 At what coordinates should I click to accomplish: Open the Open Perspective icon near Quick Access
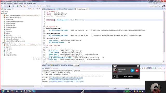click(160, 6)
